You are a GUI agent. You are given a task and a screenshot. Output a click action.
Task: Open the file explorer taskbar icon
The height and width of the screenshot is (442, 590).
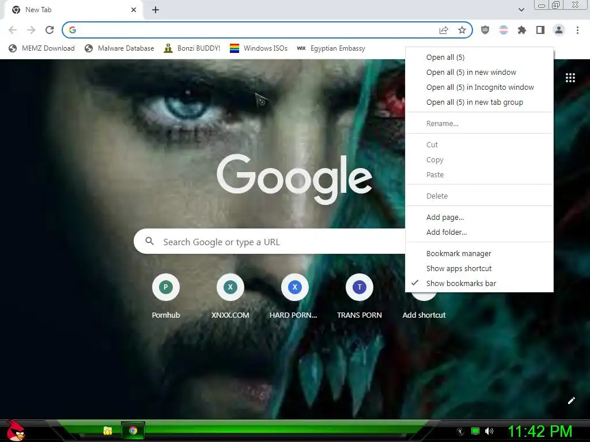click(x=108, y=430)
